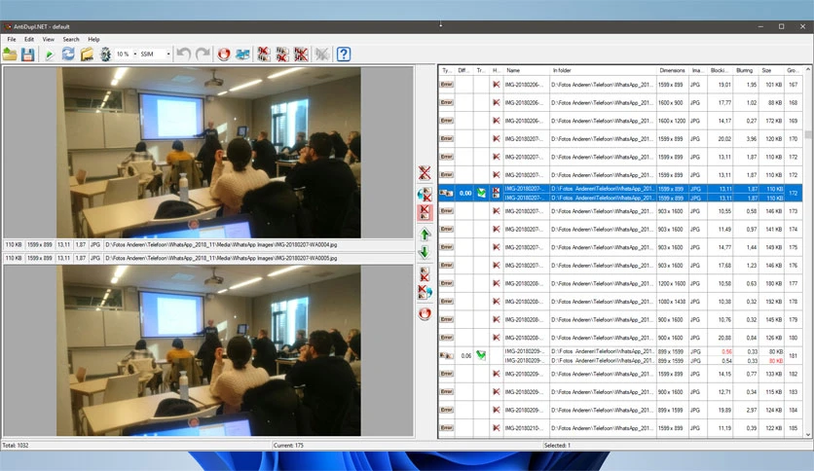Click the Error badge in group 184 row
Viewport: 814px width, 471px height.
447,410
